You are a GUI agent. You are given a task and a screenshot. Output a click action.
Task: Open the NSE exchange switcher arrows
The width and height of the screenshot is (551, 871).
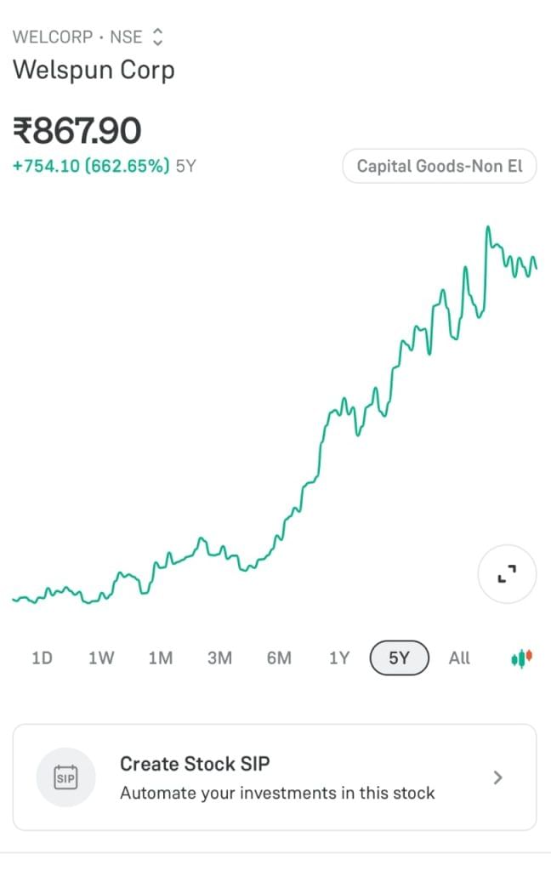(157, 37)
